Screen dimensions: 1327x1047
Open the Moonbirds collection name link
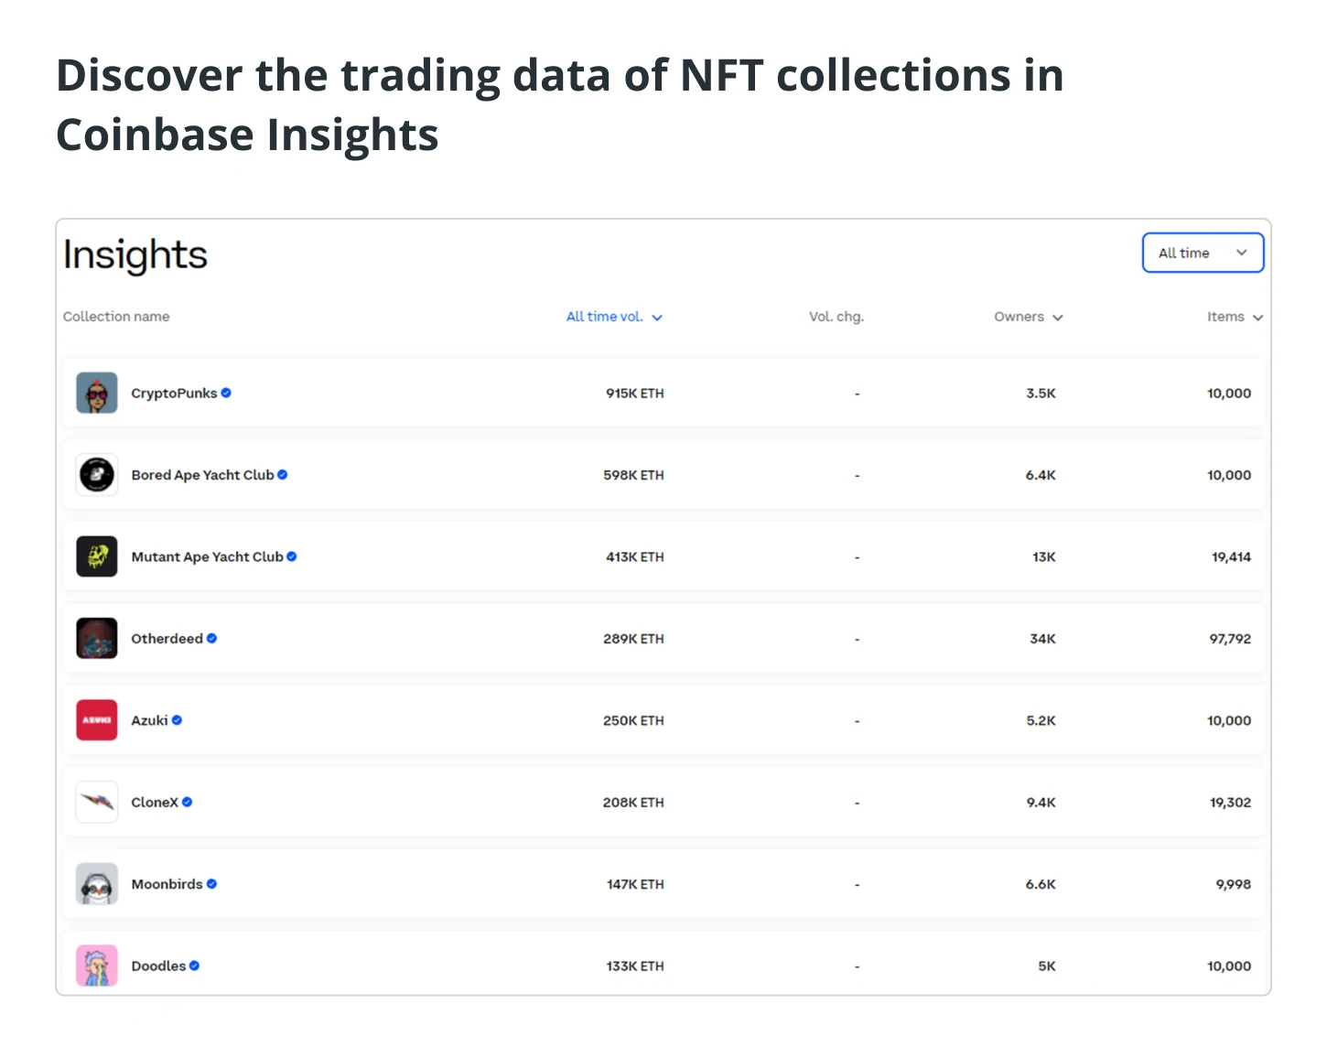click(167, 884)
